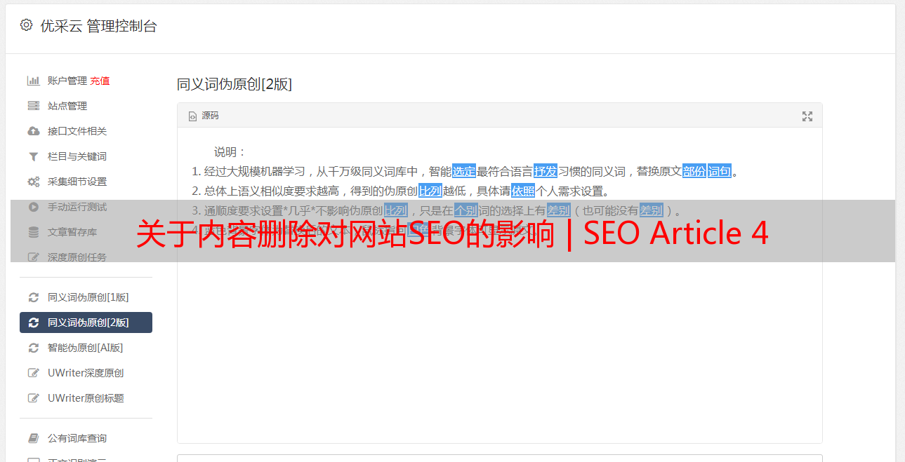This screenshot has height=462, width=905.
Task: Select the 站点管理 server icon
Action: 33,106
